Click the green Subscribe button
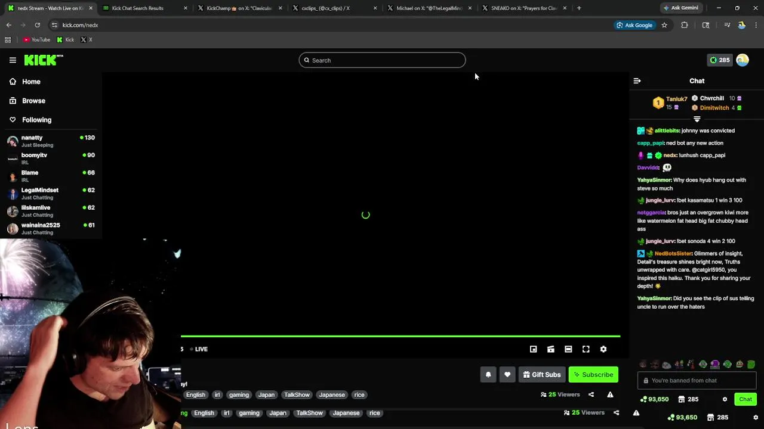764x429 pixels. pos(593,375)
